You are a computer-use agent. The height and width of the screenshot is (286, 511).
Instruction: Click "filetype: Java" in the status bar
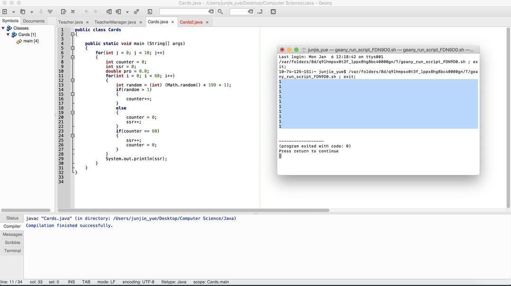pyautogui.click(x=174, y=282)
